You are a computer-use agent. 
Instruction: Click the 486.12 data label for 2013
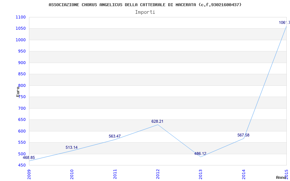[x=200, y=153]
